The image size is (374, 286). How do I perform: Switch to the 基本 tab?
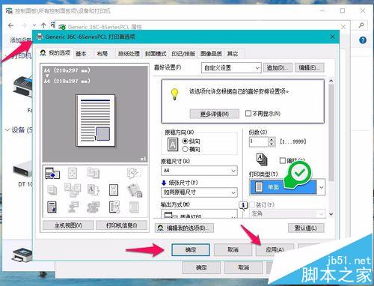pyautogui.click(x=81, y=53)
